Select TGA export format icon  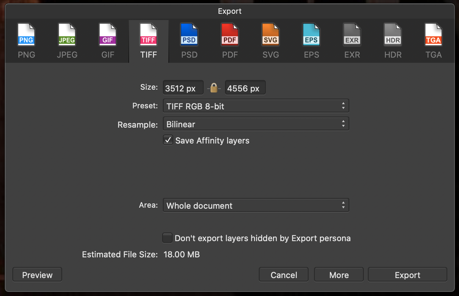tap(433, 35)
